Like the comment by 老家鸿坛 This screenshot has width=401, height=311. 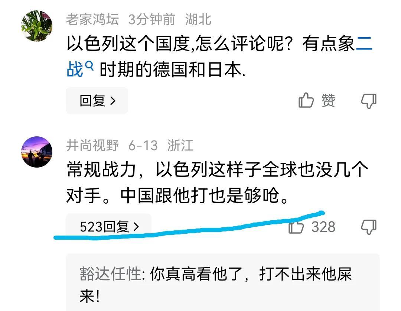[306, 100]
